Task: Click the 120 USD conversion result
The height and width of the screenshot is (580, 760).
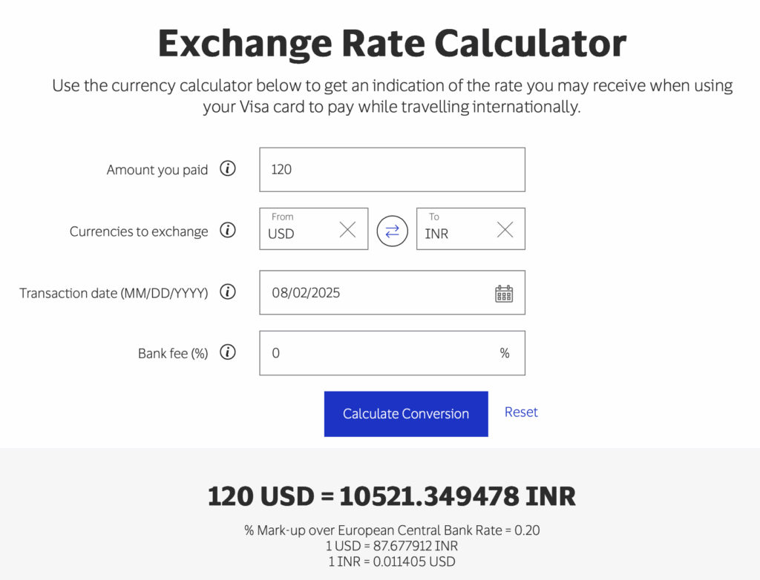Action: pyautogui.click(x=392, y=495)
